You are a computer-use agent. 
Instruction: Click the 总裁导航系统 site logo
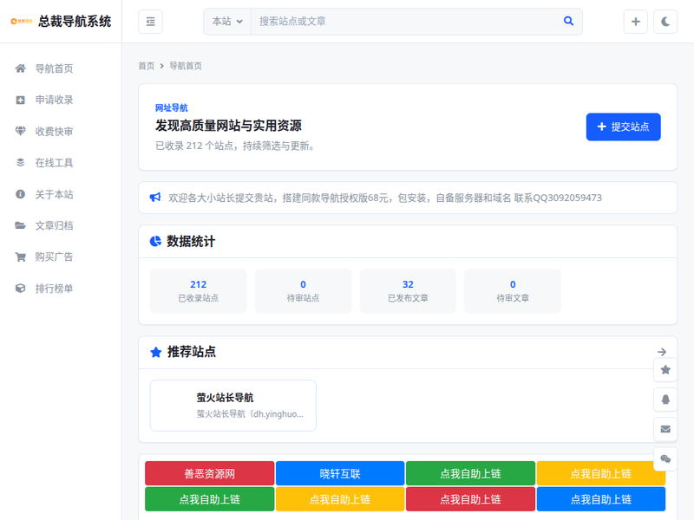coord(61,21)
